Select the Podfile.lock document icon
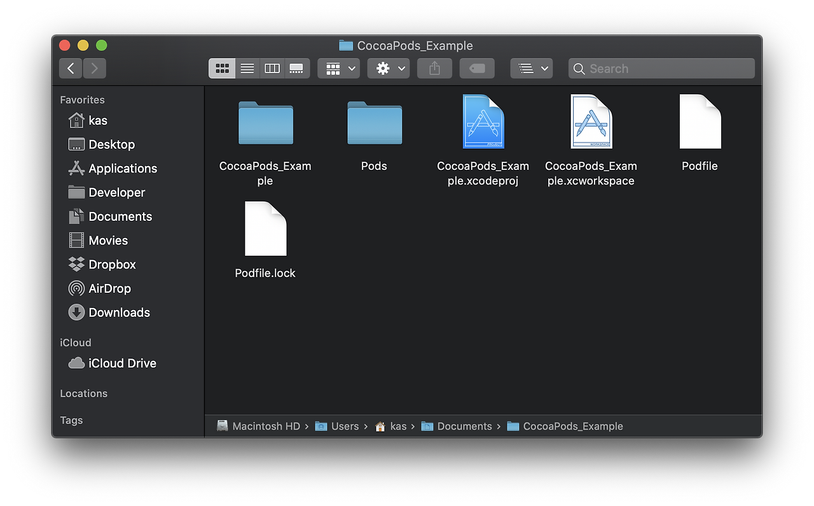814x506 pixels. coord(266,228)
